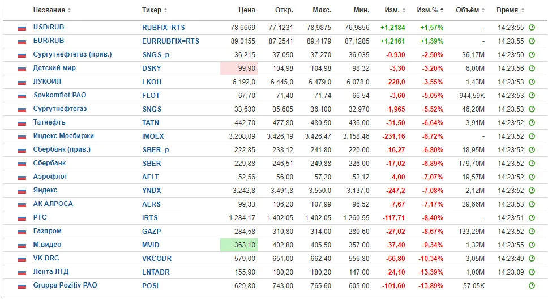Click the Russian flag beside USD/RUB

click(x=22, y=28)
